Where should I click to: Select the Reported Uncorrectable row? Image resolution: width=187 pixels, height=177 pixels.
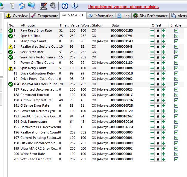tap(96, 89)
